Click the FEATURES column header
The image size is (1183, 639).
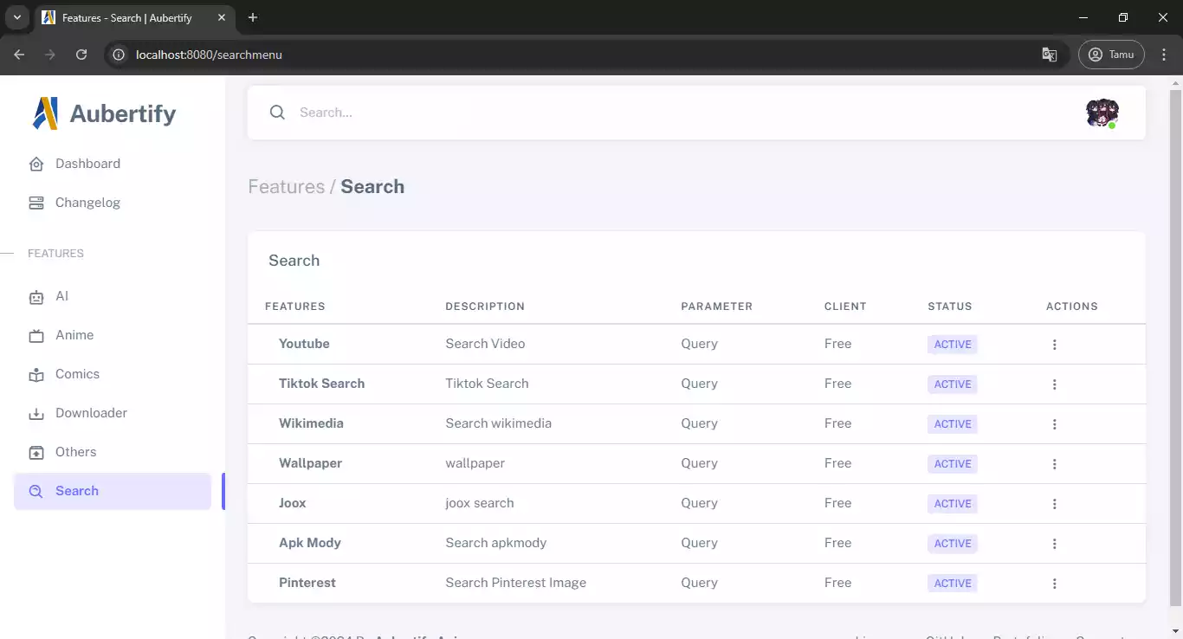295,307
